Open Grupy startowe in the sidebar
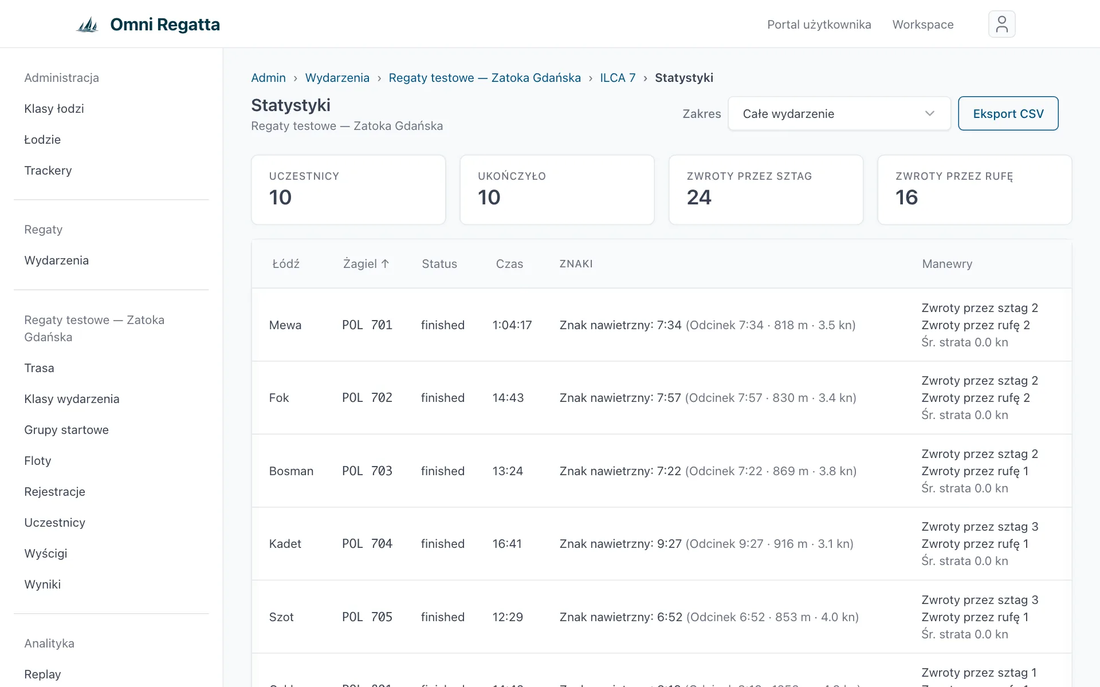Viewport: 1100px width, 687px height. pos(66,430)
